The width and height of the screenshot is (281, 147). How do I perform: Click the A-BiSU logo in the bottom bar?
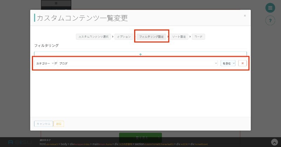[x=20, y=142]
